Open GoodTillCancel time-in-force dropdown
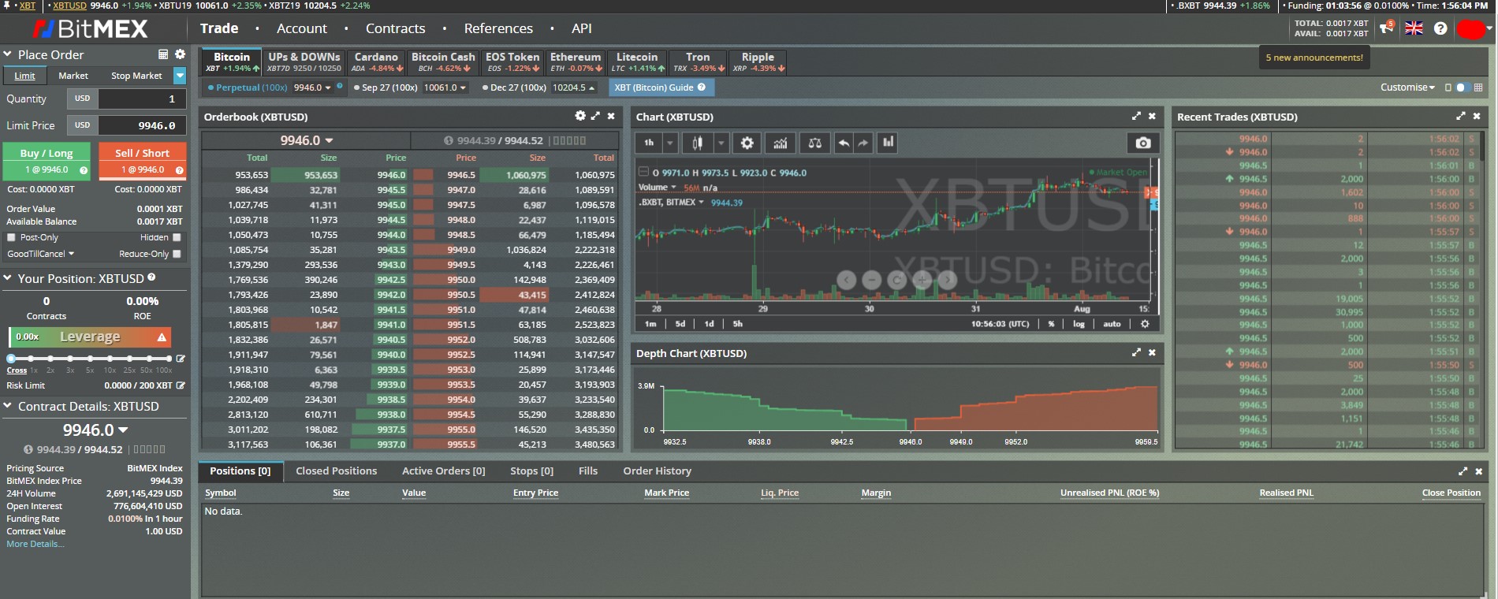 click(x=41, y=254)
